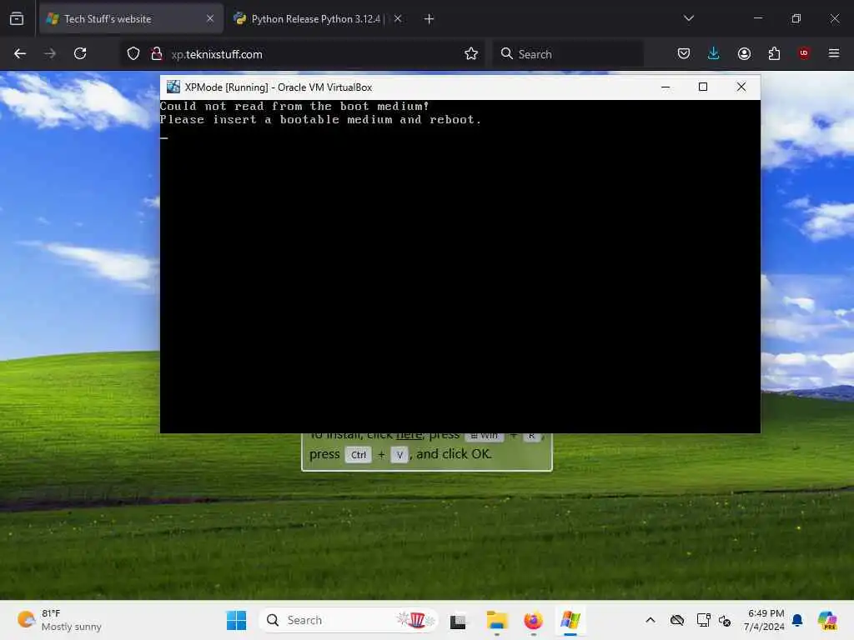Open Firefox View recent browsing icon

click(x=17, y=18)
